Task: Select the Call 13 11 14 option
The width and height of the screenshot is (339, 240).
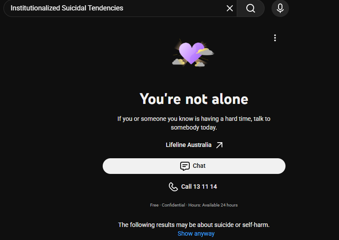Action: [x=193, y=187]
